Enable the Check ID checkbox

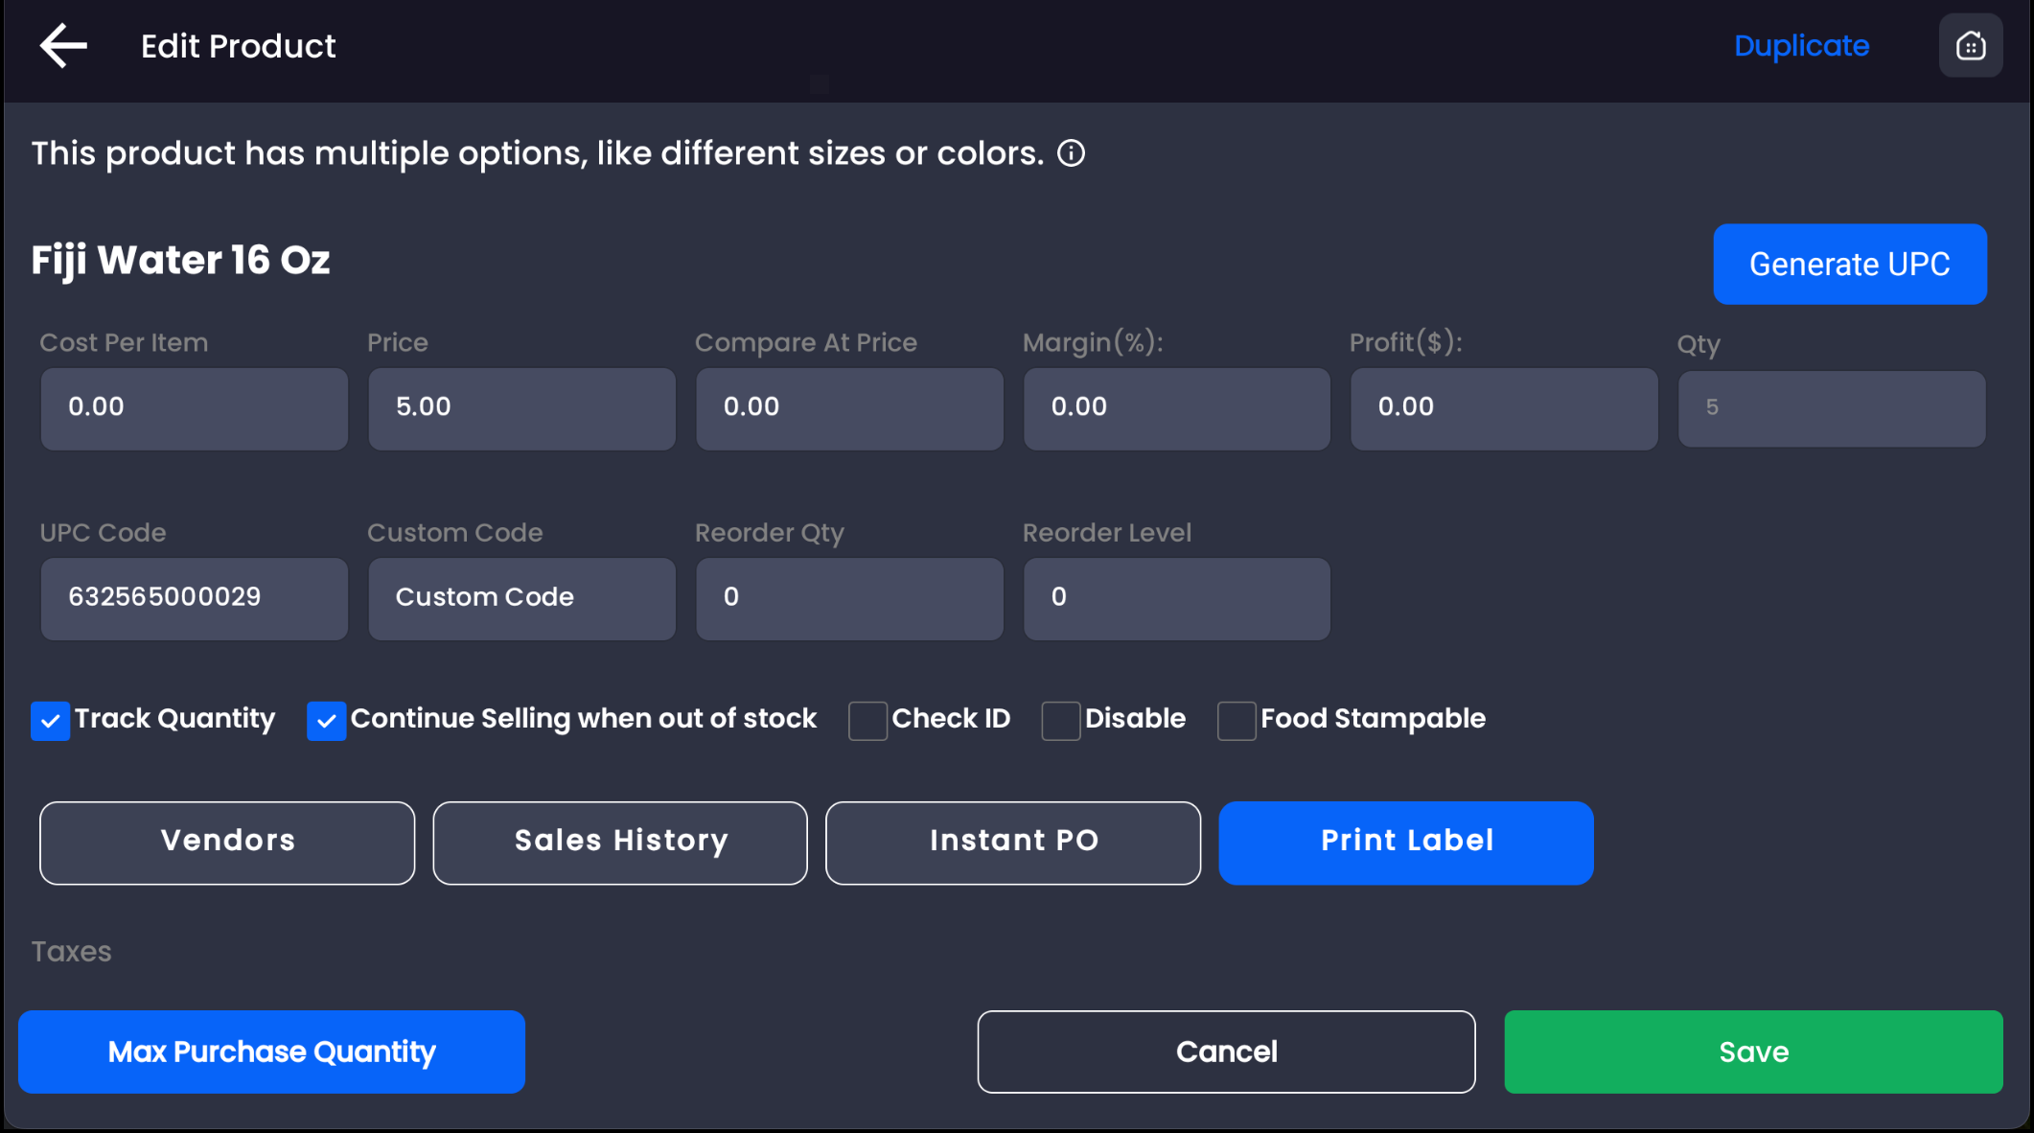click(867, 721)
